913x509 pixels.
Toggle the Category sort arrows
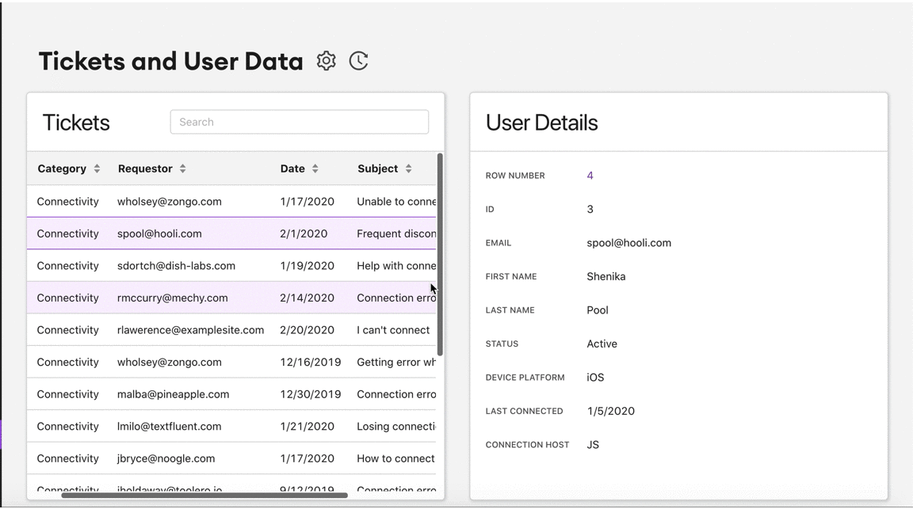tap(97, 168)
